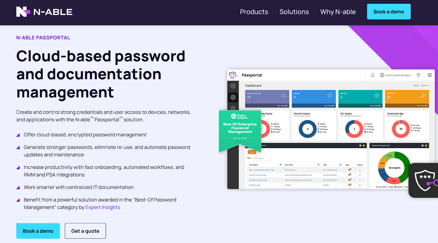
Task: Toggle the Medium legend item in strength chart
Action: (399, 187)
